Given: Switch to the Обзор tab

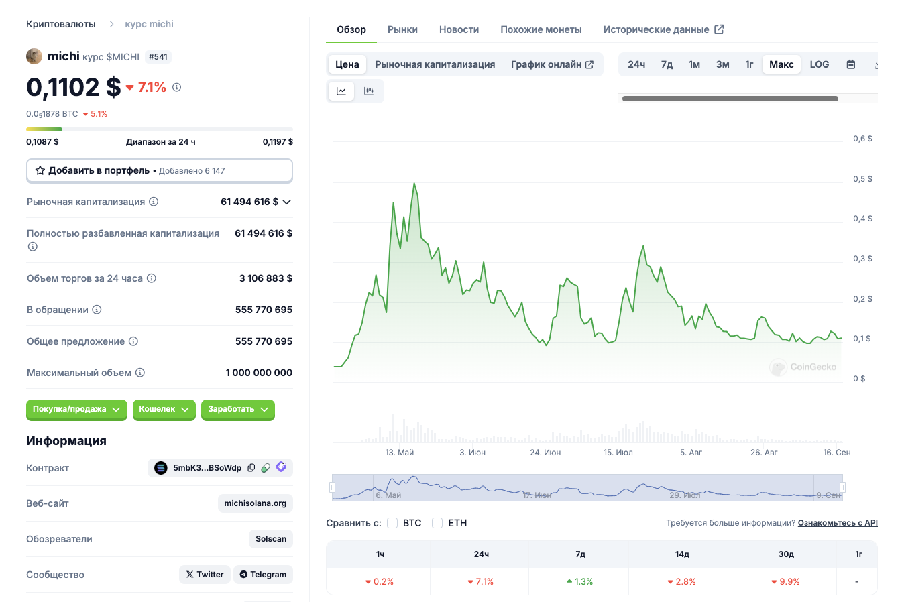Looking at the screenshot, I should click(x=351, y=29).
